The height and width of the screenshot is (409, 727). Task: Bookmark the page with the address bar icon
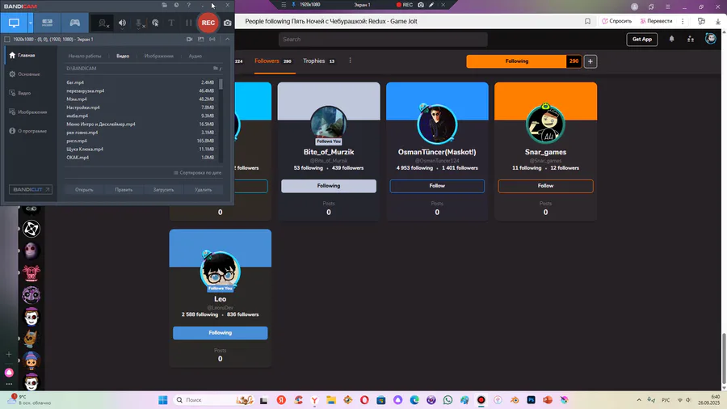tap(587, 21)
